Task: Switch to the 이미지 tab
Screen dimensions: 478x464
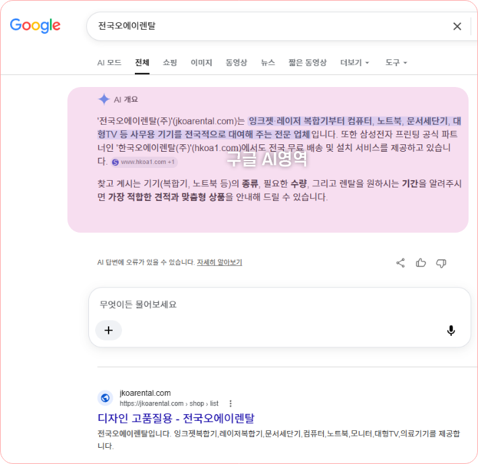Action: pos(201,63)
